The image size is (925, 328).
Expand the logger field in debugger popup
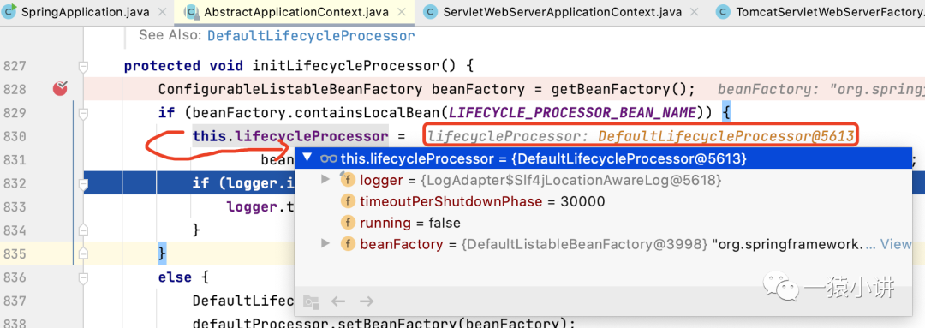pos(325,179)
